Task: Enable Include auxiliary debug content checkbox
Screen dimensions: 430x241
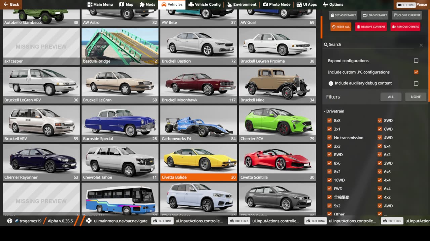Action: (416, 83)
